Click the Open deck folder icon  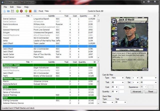click(8, 11)
